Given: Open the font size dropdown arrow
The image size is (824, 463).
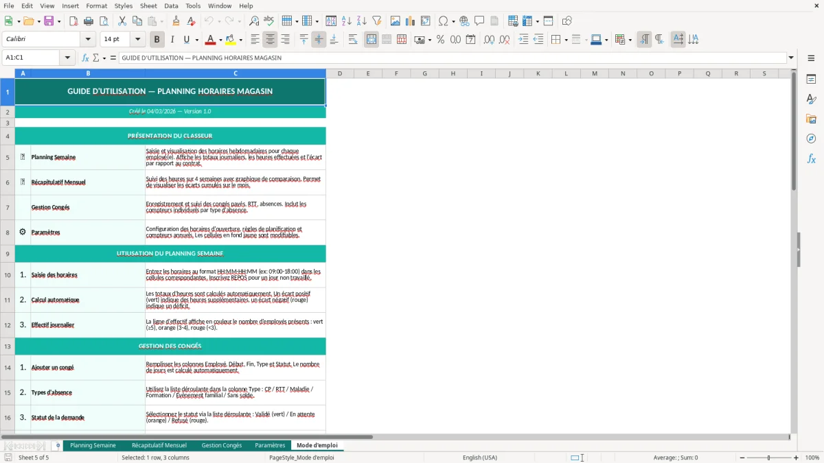Looking at the screenshot, I should pyautogui.click(x=138, y=40).
